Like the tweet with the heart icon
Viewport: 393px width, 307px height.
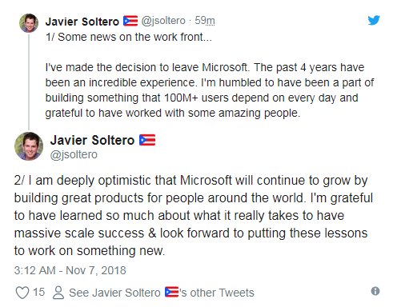(x=22, y=293)
